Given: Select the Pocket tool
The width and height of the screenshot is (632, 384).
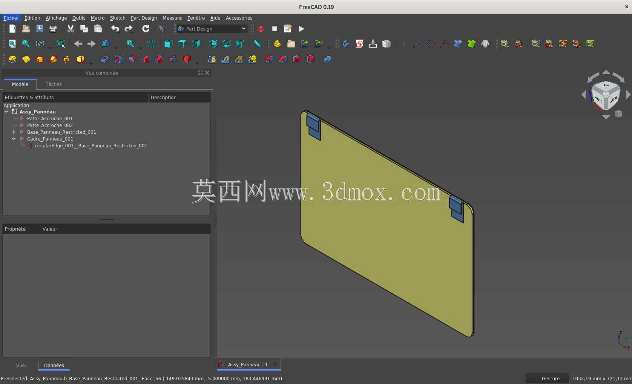Looking at the screenshot, I should click(105, 59).
